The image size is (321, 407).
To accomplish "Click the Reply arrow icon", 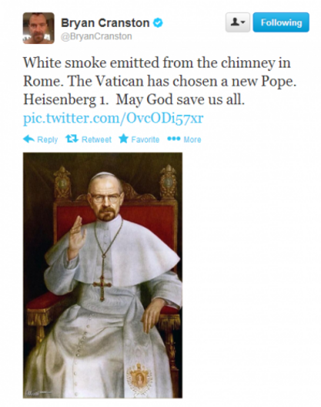I will coord(28,139).
